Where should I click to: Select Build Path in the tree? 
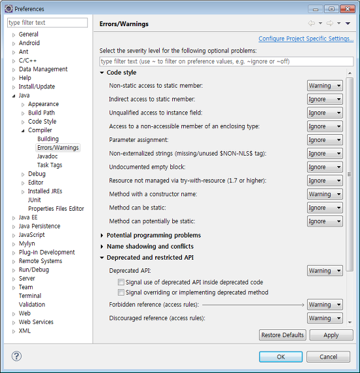coord(41,113)
